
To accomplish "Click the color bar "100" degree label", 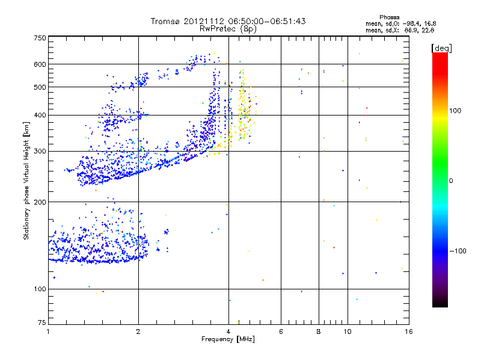I will tap(455, 111).
